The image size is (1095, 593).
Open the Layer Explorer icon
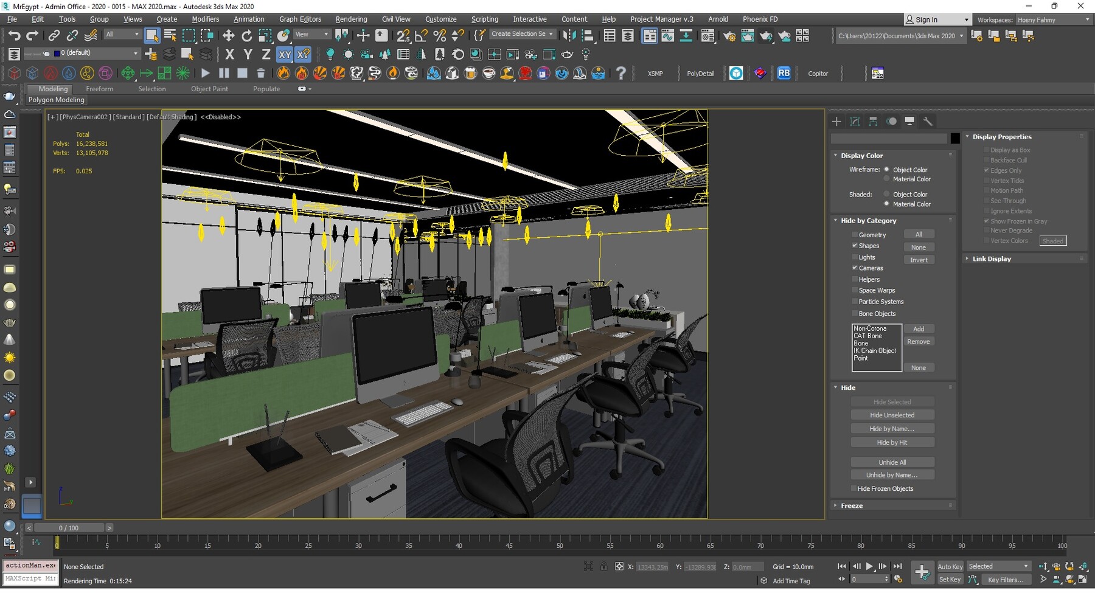tap(628, 35)
